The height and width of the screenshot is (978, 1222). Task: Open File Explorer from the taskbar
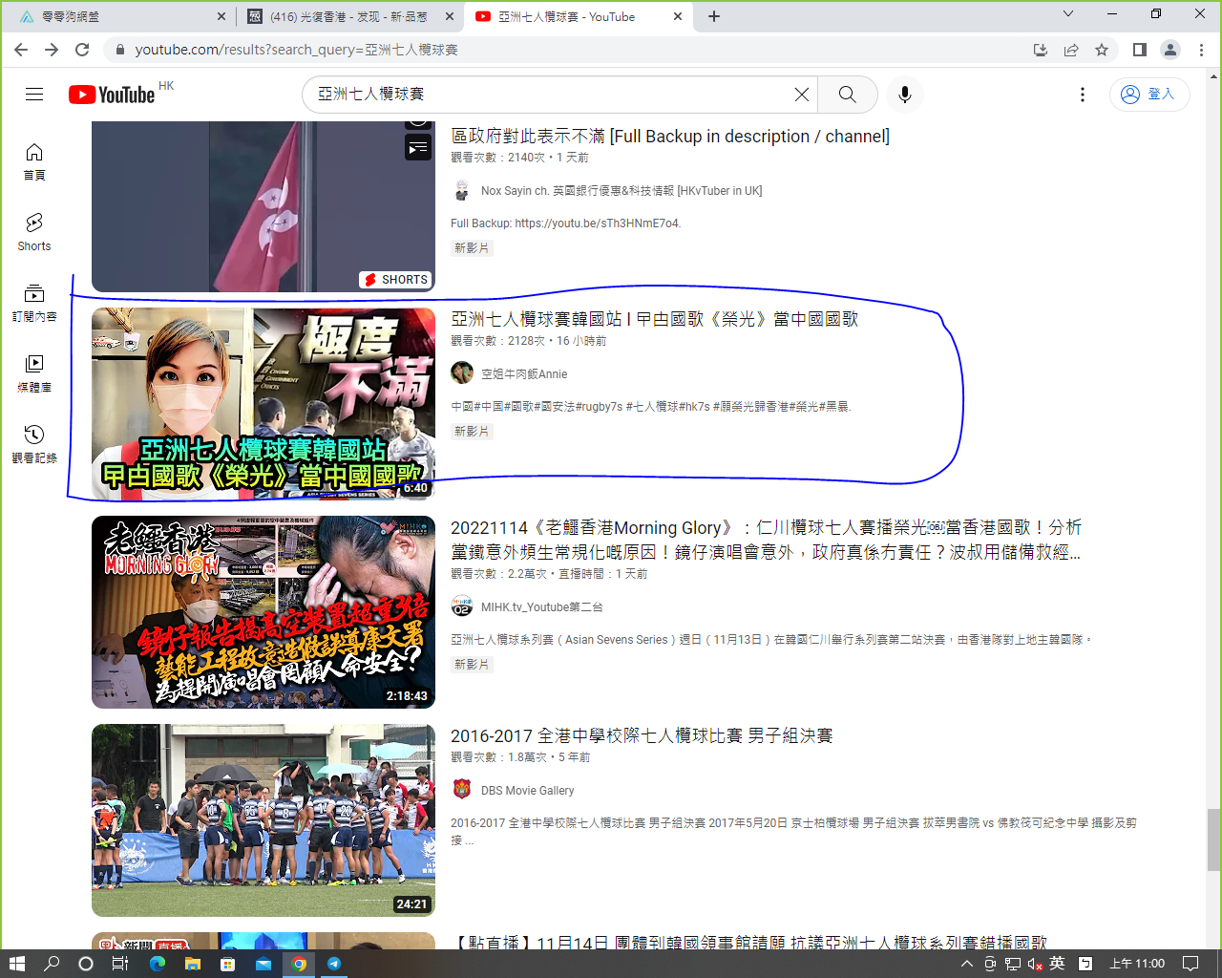(193, 964)
